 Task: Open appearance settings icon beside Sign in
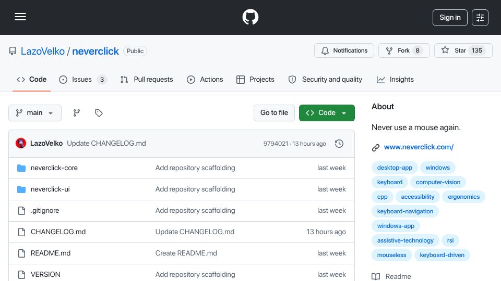(x=480, y=18)
